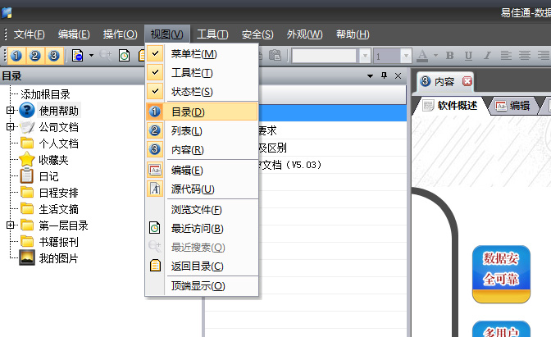Close the 内容 tab with red X

(467, 81)
